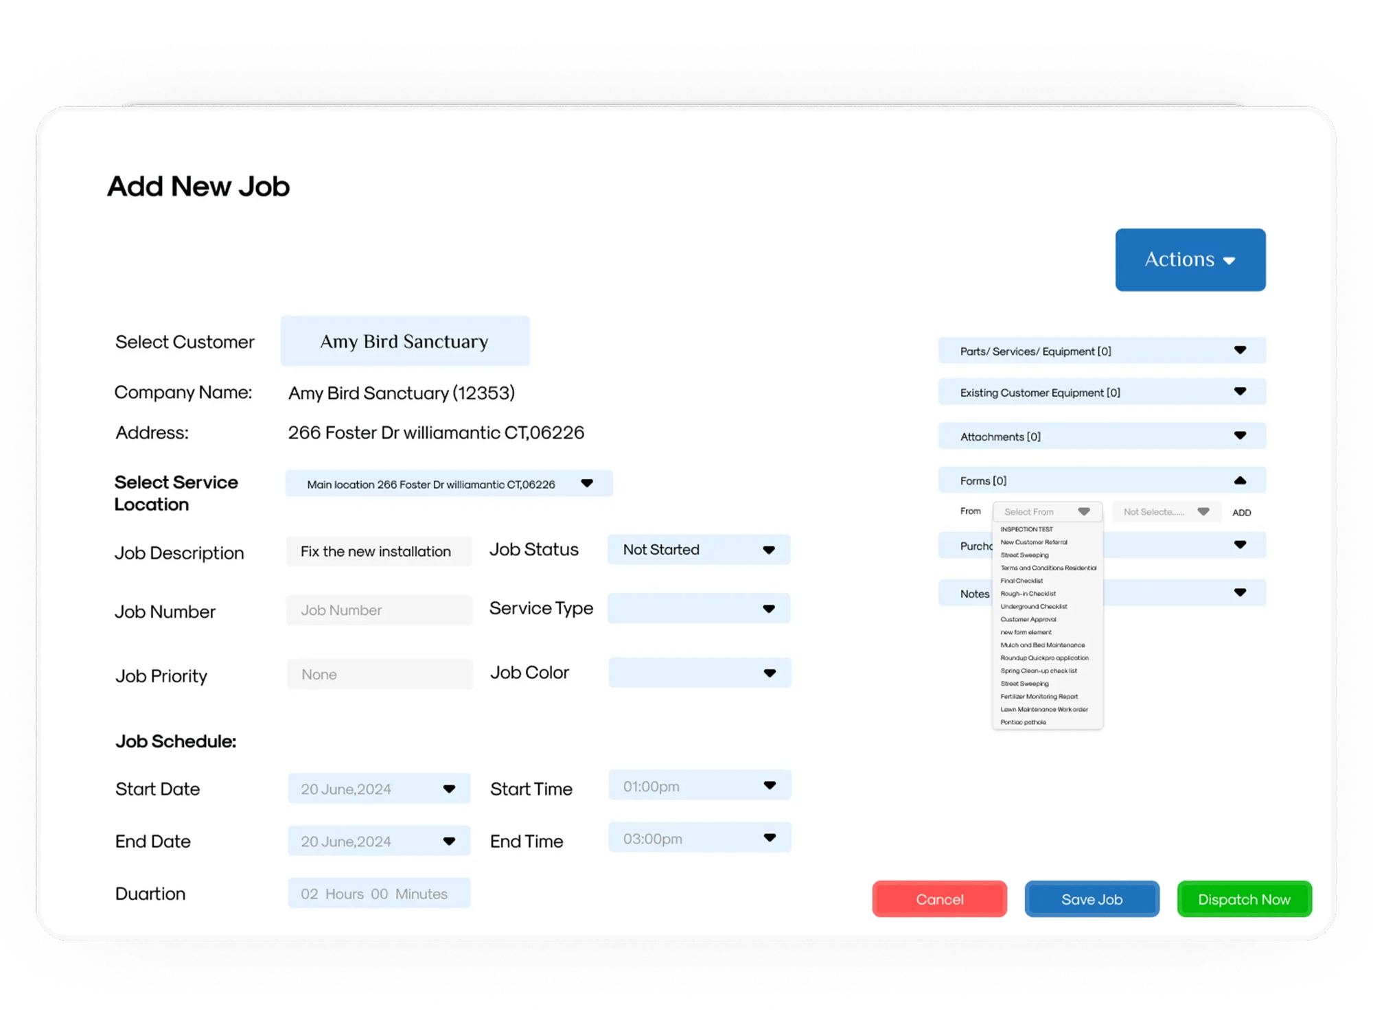Click the Cancel button
The height and width of the screenshot is (1033, 1373).
[938, 900]
